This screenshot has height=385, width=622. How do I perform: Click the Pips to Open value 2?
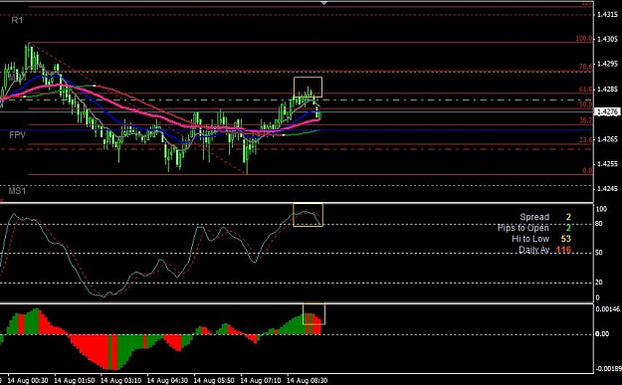[x=568, y=228]
